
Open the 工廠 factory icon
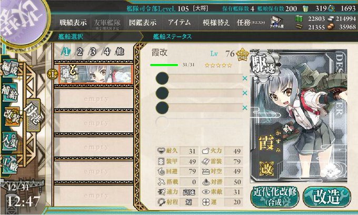(9, 164)
